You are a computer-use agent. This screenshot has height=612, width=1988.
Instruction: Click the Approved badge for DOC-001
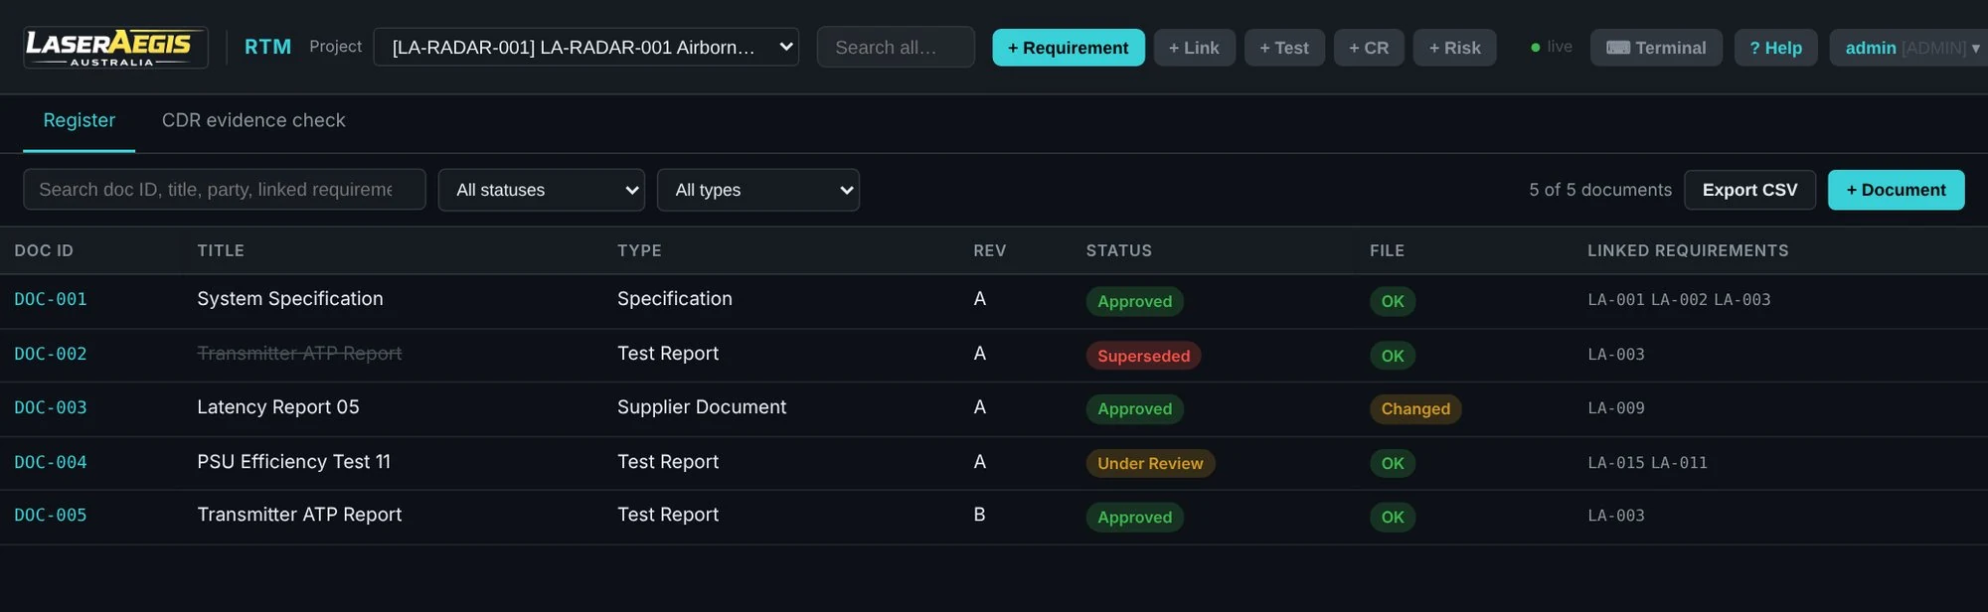coord(1134,301)
